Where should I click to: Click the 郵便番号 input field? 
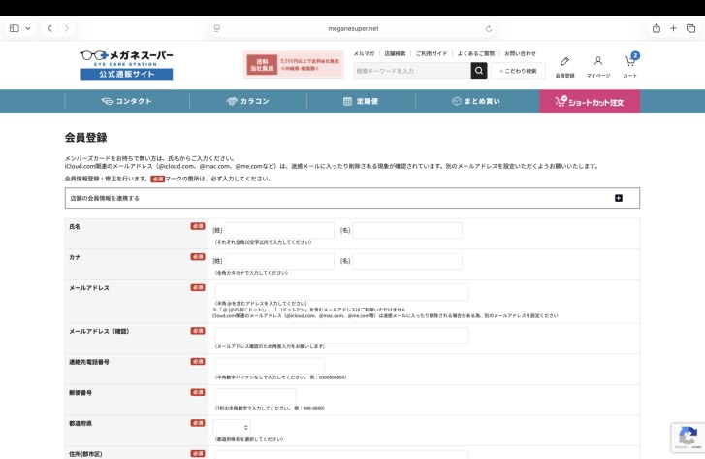[254, 396]
